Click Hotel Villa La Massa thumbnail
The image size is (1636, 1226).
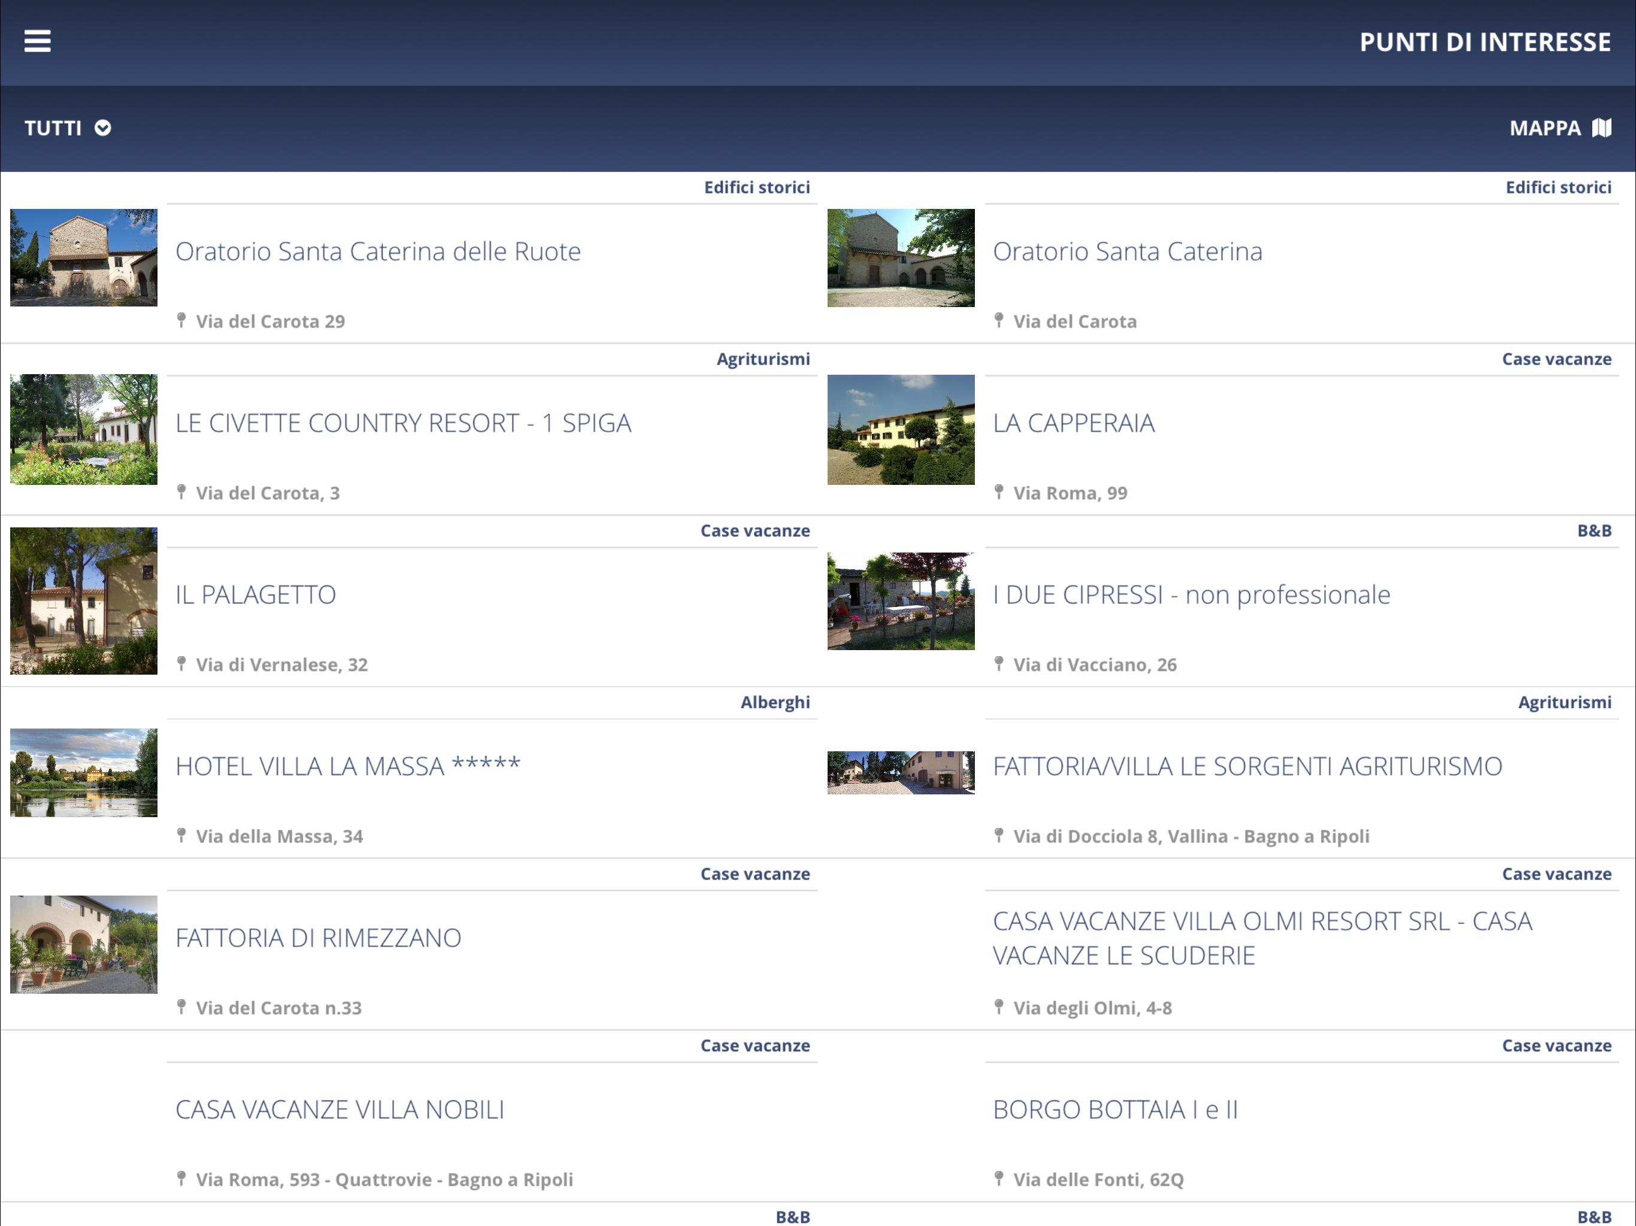[84, 773]
